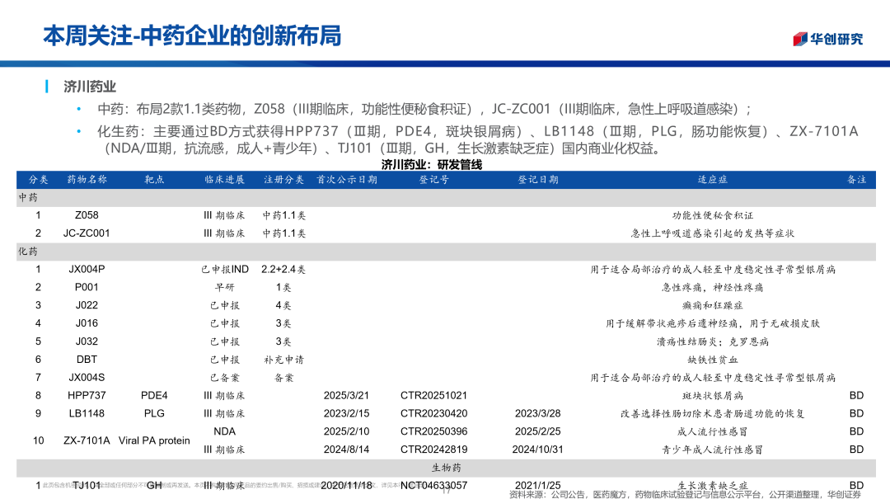Click the 药物名称 column header

87,180
